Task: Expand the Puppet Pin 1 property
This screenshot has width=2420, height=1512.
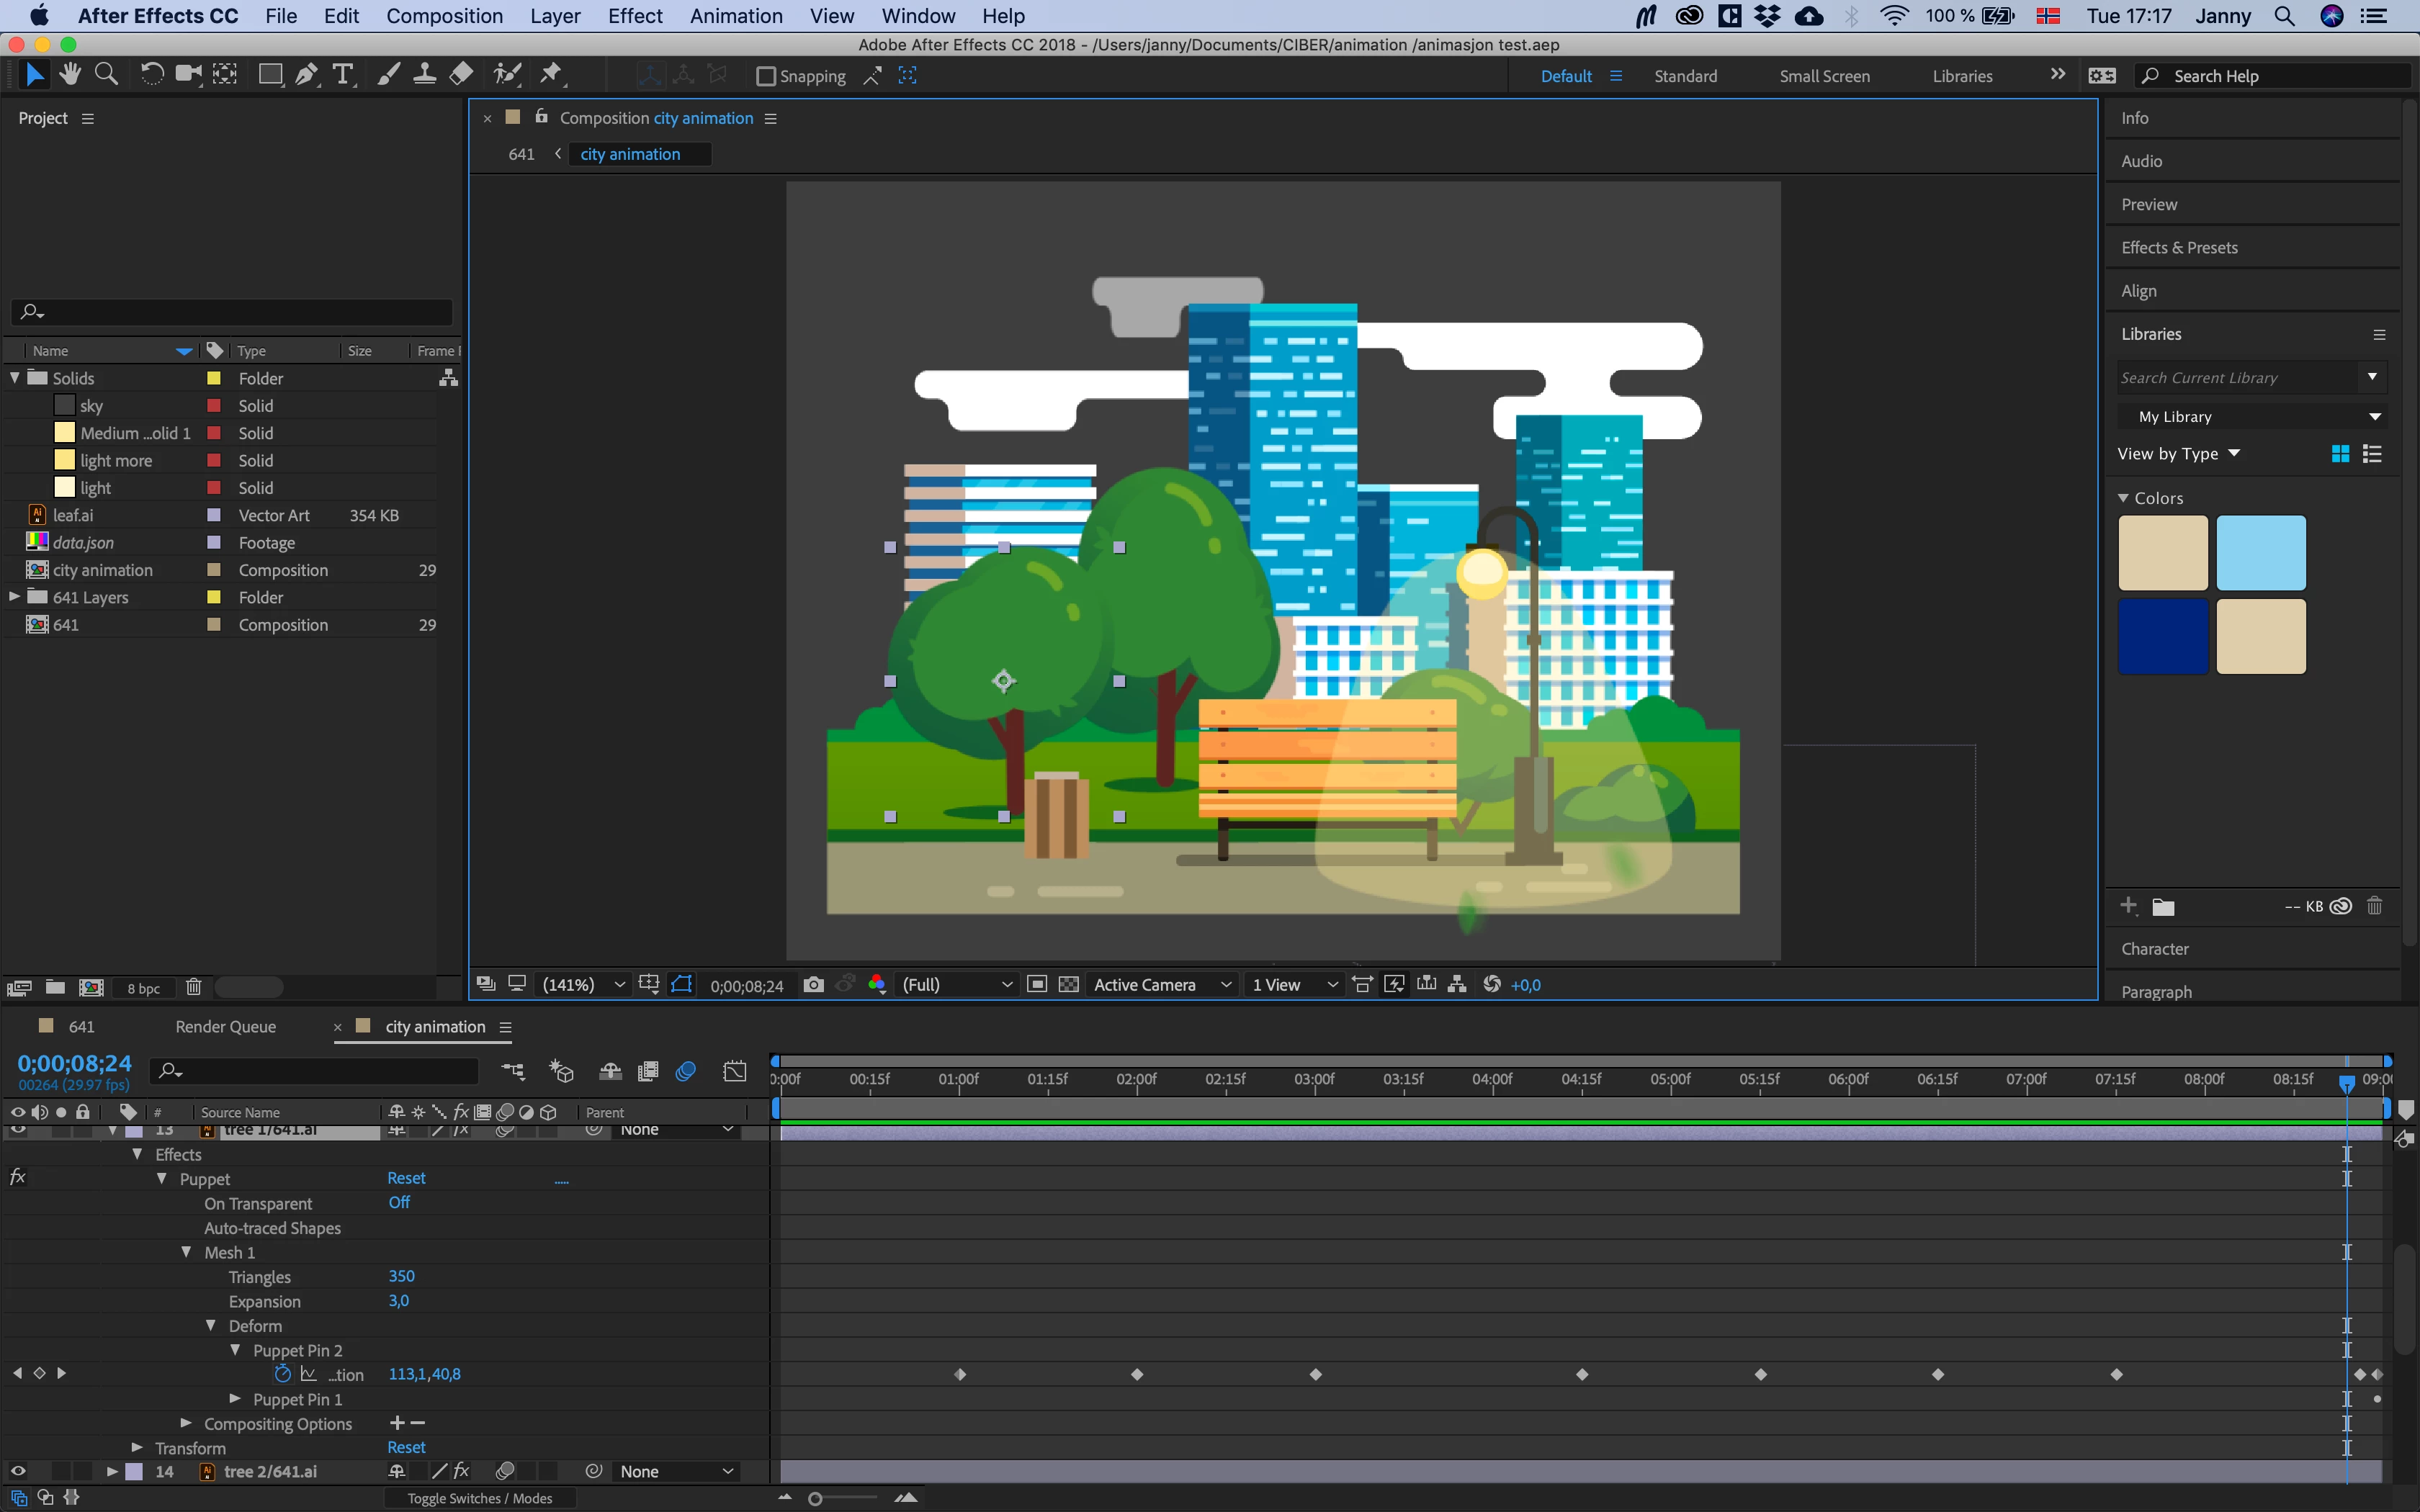Action: (235, 1399)
